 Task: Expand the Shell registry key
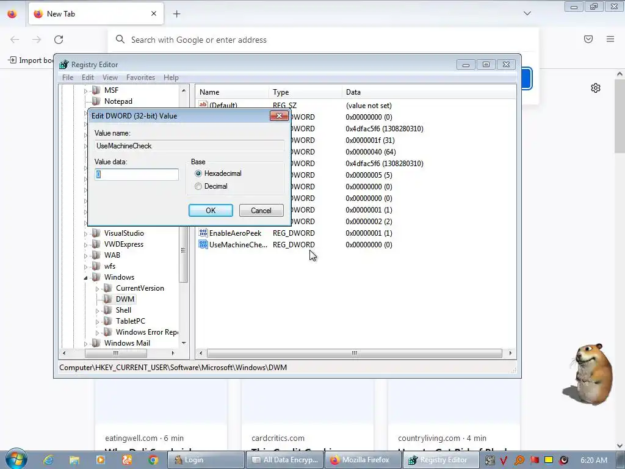tap(97, 311)
